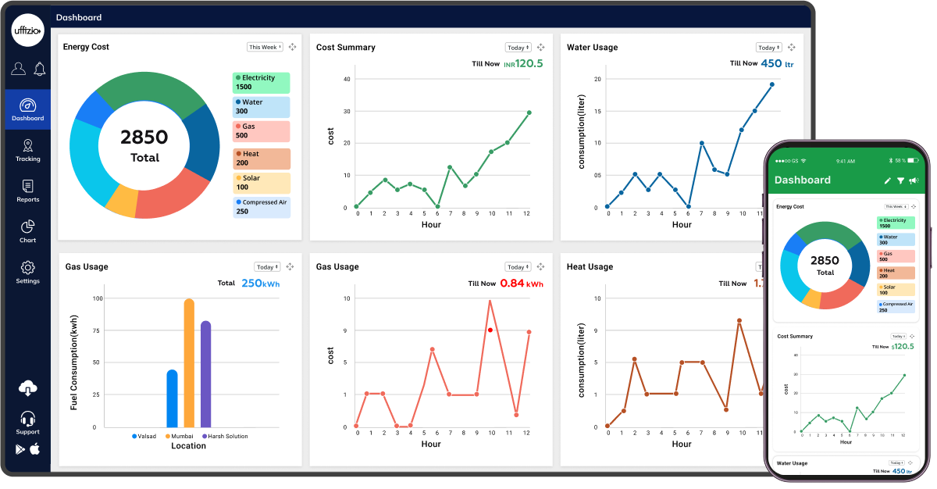The width and height of the screenshot is (937, 489).
Task: Click the orange Mumbai bar
Action: 189,362
